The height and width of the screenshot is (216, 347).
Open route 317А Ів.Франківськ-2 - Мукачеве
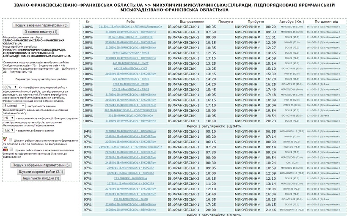click(x=130, y=37)
